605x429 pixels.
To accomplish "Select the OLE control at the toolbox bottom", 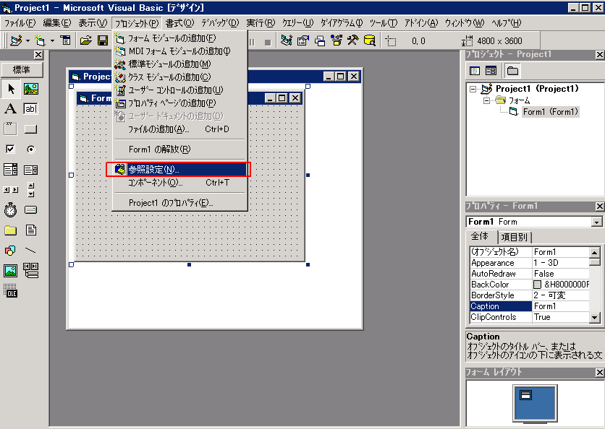I will pyautogui.click(x=11, y=290).
